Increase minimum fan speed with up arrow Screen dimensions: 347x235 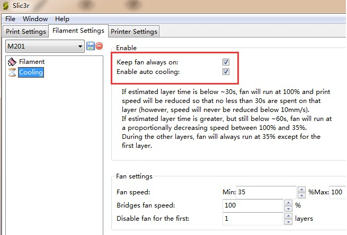click(301, 190)
